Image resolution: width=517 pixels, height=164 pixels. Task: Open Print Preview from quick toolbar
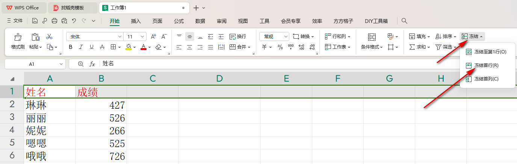[64, 21]
